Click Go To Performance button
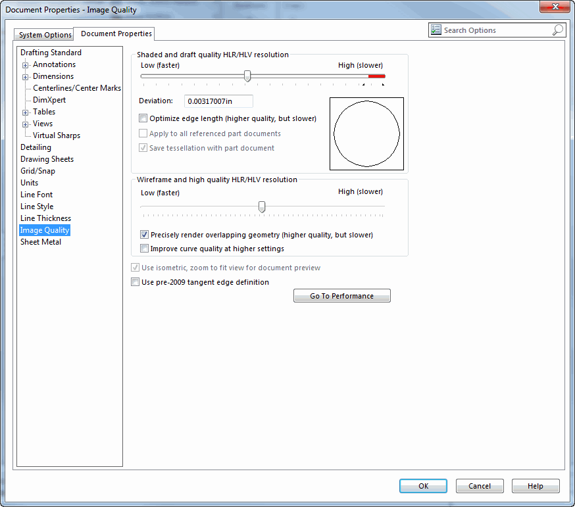Viewport: 575px width, 507px height. point(341,295)
